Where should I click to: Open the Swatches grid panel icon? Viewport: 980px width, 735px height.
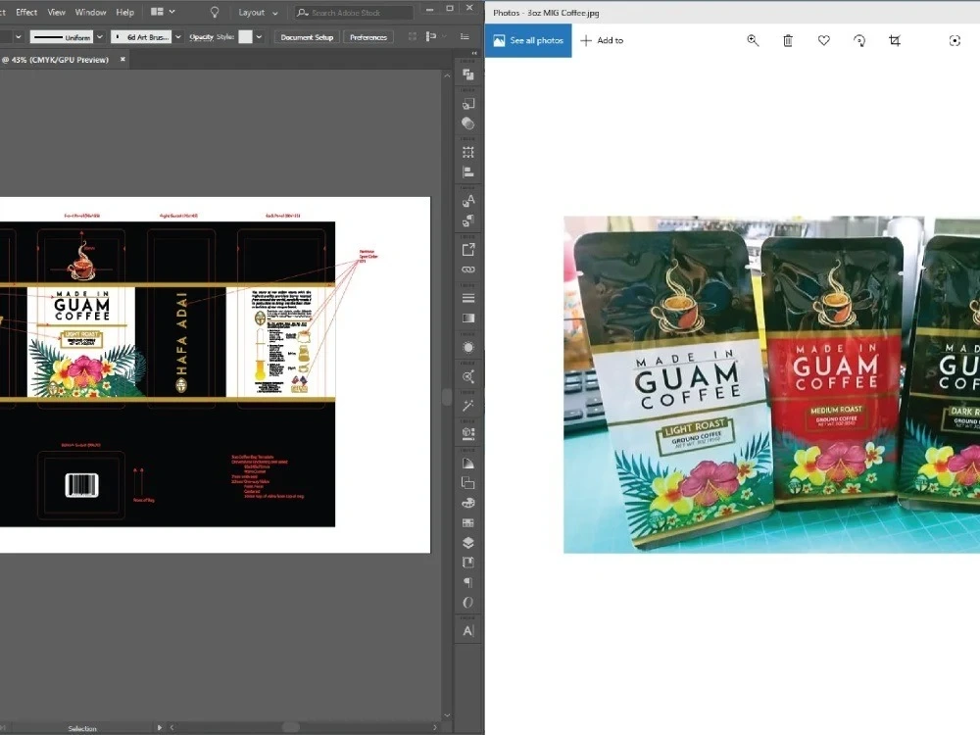click(468, 522)
